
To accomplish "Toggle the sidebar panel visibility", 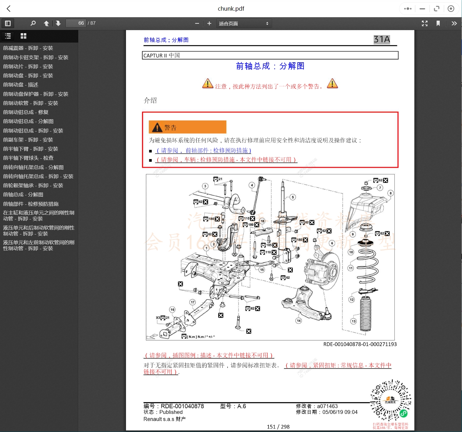I will point(8,23).
